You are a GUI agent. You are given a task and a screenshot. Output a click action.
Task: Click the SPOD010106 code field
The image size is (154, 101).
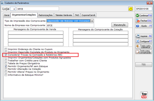[144, 9]
